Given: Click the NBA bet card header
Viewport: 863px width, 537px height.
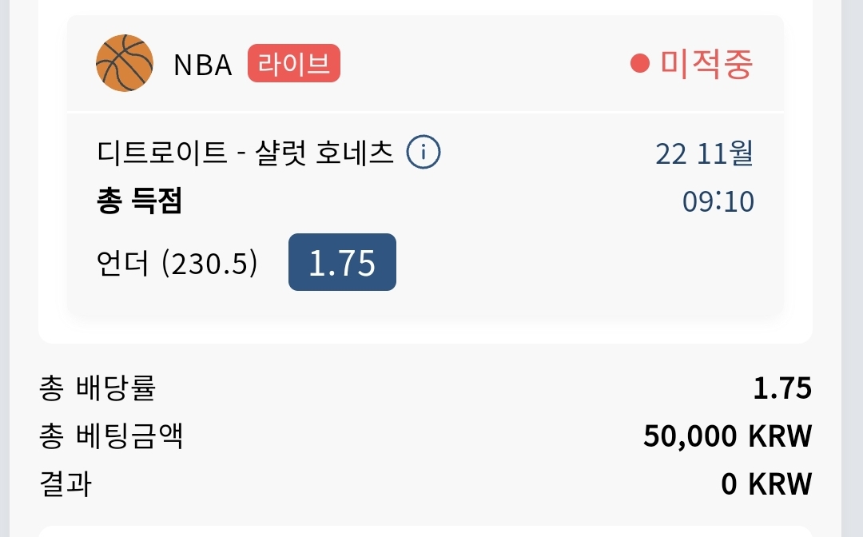Looking at the screenshot, I should click(425, 63).
